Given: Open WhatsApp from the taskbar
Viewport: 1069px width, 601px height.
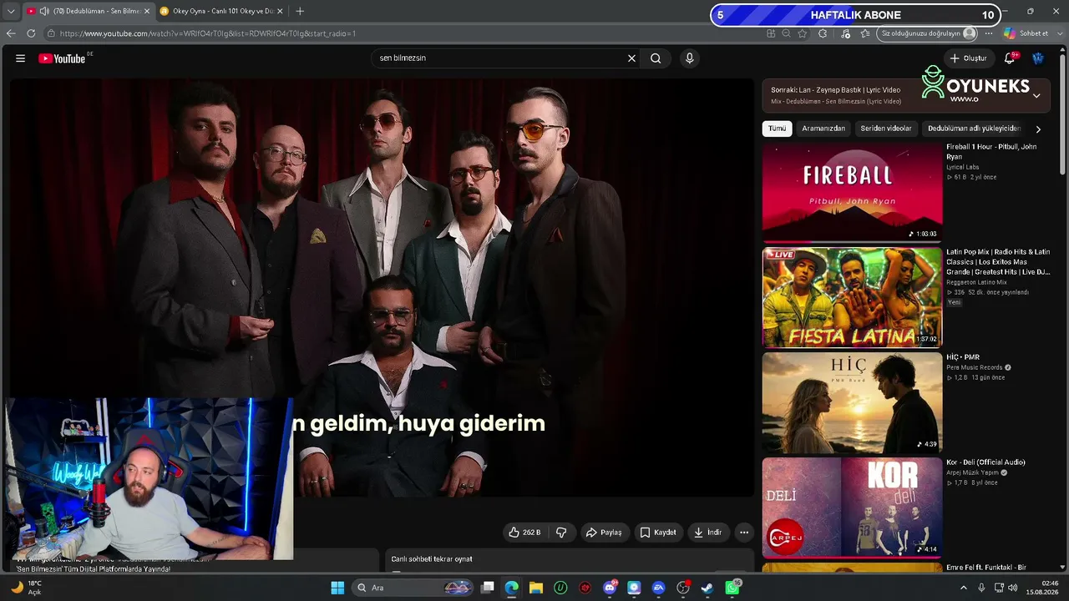Looking at the screenshot, I should click(x=732, y=588).
